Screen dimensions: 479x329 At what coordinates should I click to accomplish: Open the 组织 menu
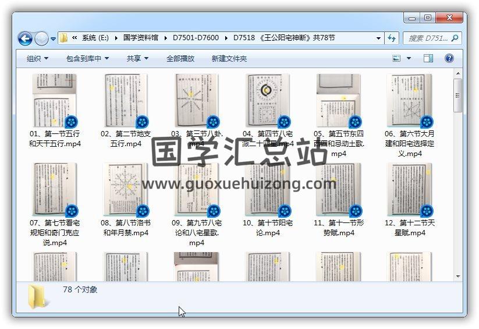pos(37,58)
